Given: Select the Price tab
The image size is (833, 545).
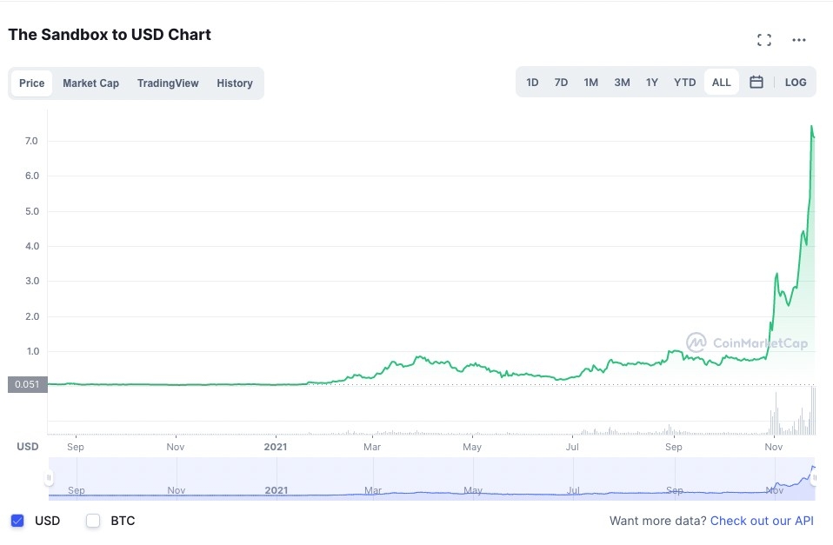Looking at the screenshot, I should click(32, 83).
